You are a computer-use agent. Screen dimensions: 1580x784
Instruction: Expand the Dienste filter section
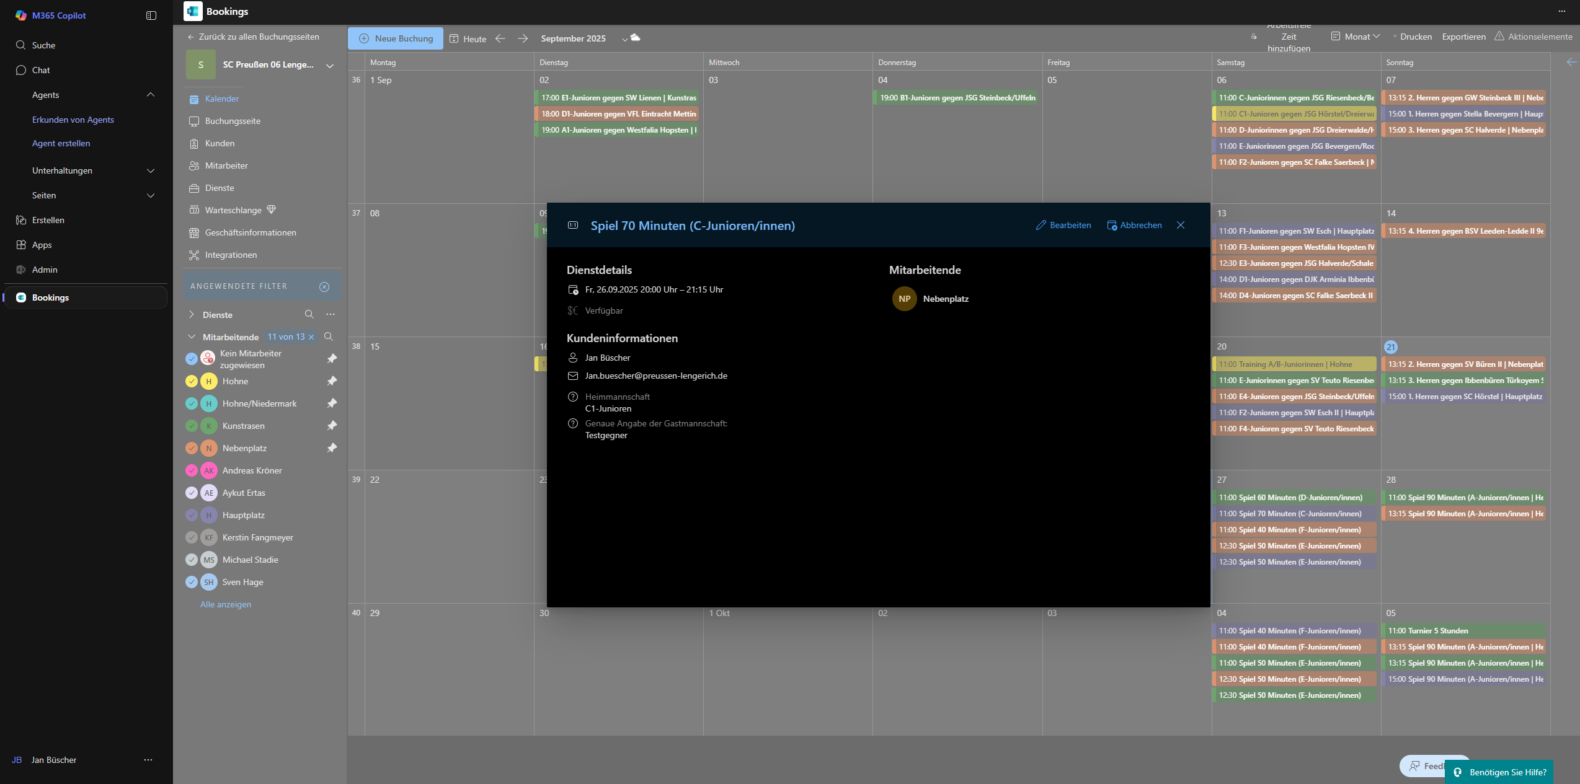click(x=192, y=315)
